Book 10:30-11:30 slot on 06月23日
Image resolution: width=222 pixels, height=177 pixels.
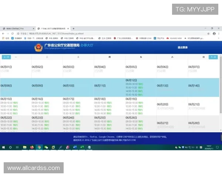coord(47,125)
